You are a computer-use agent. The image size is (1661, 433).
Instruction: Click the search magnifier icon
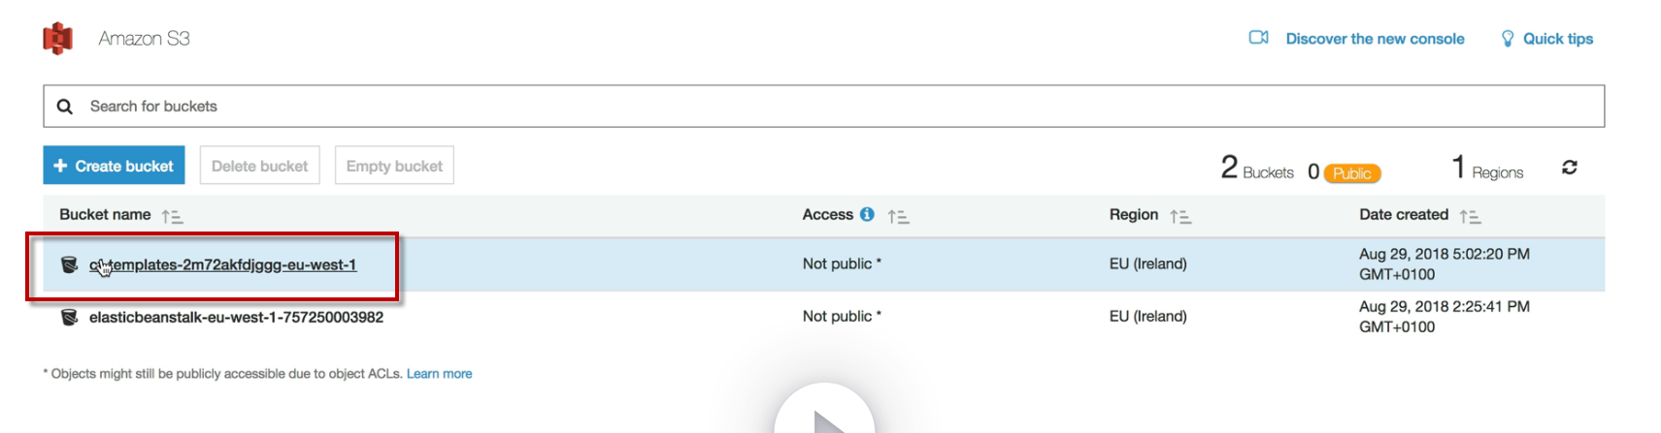[x=65, y=107]
